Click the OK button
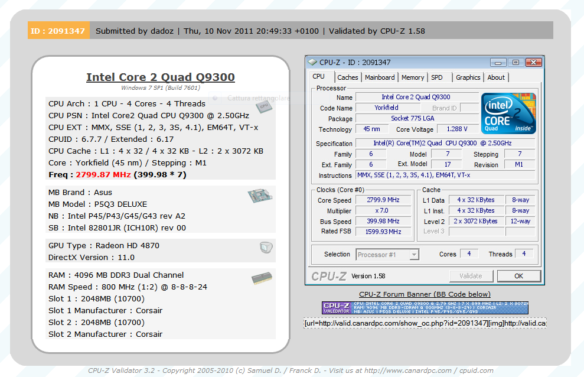Image resolution: width=584 pixels, height=377 pixels. pos(519,276)
